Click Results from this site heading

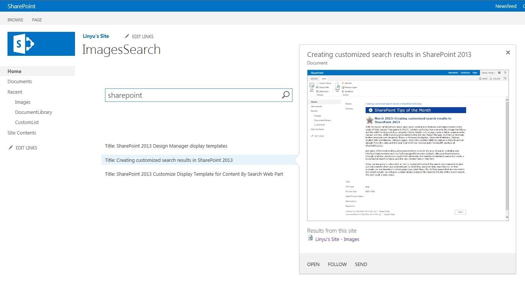pyautogui.click(x=332, y=231)
